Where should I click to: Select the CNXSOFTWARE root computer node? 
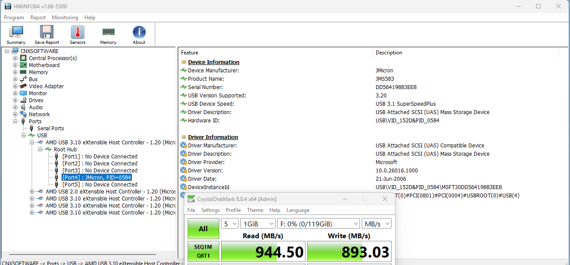click(x=39, y=51)
